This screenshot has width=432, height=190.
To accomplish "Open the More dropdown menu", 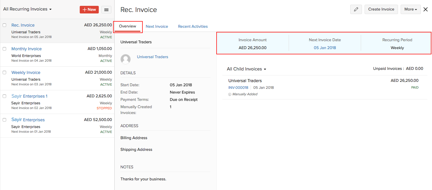I will [x=411, y=9].
